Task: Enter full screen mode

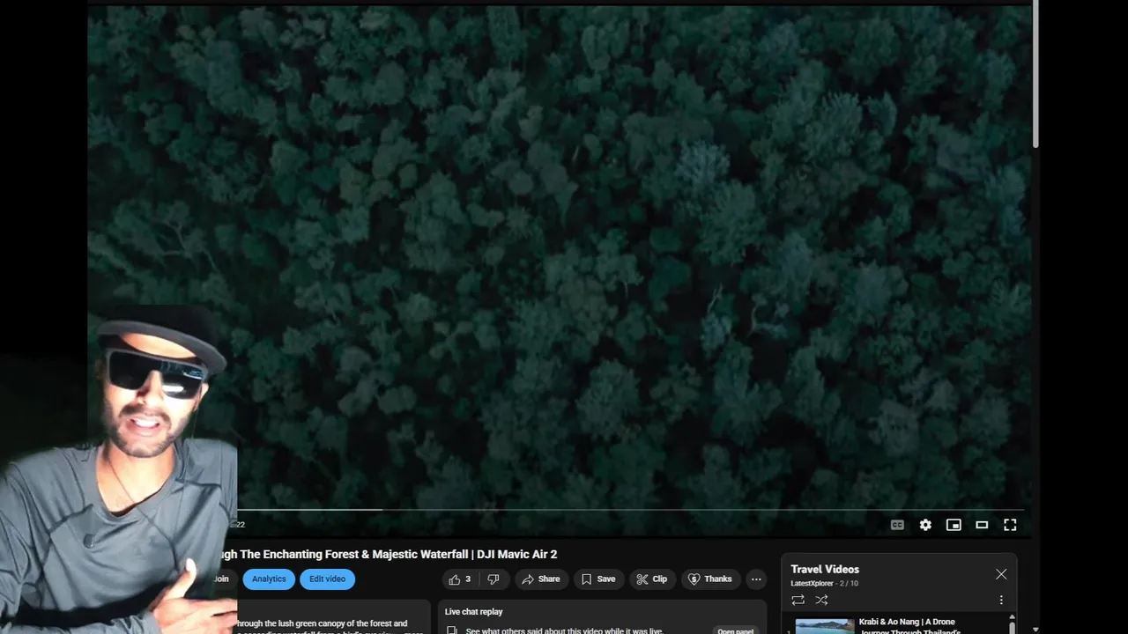Action: click(x=1010, y=525)
